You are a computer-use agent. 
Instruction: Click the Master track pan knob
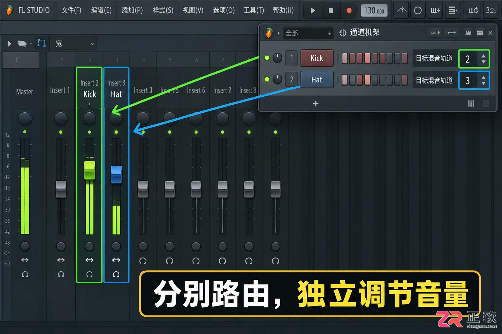[x=25, y=119]
